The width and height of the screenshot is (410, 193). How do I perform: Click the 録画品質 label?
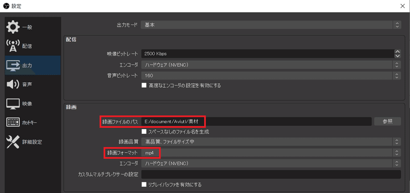[x=128, y=142]
